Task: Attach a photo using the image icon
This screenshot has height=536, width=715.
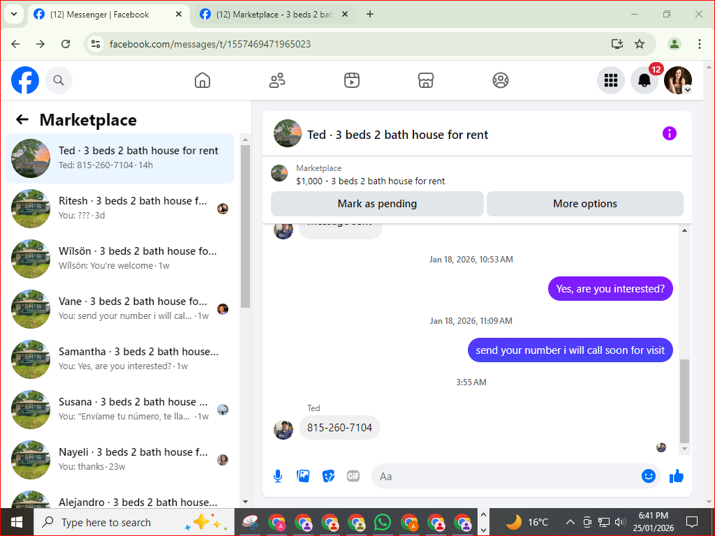Action: click(x=303, y=476)
